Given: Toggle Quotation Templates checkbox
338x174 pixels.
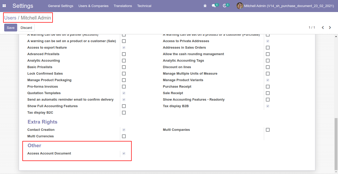Looking at the screenshot, I should [124, 93].
